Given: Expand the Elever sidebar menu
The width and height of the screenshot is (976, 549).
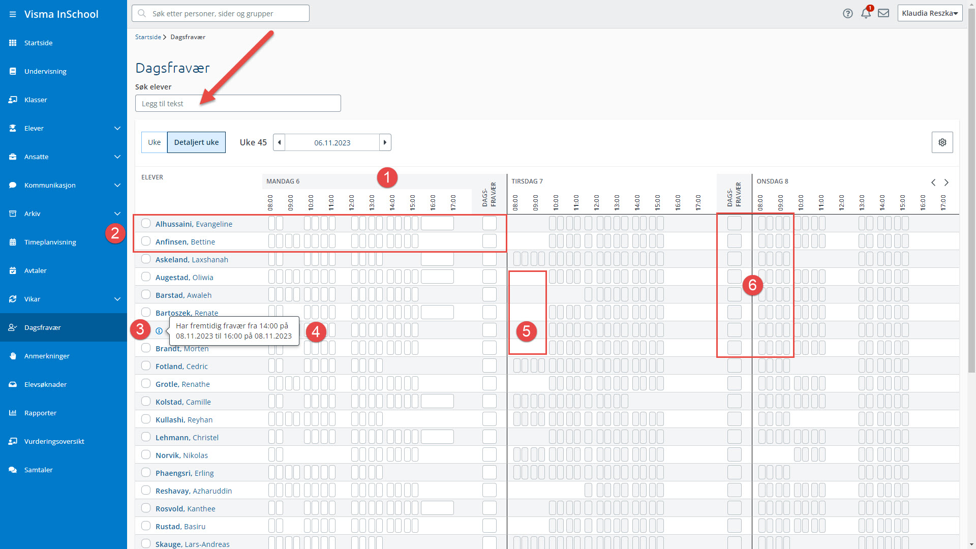Looking at the screenshot, I should pos(117,128).
